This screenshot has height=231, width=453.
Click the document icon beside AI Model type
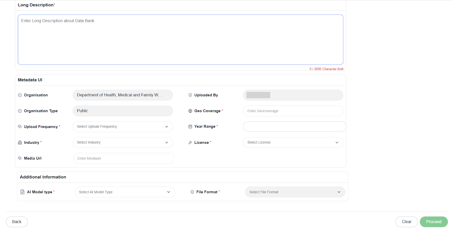[22, 192]
